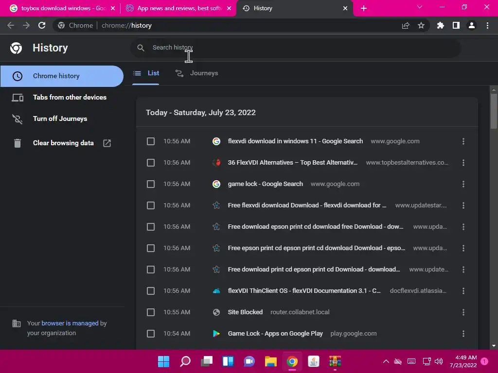Close the App news and reviews tab
Viewport: 498px width, 373px height.
[229, 8]
